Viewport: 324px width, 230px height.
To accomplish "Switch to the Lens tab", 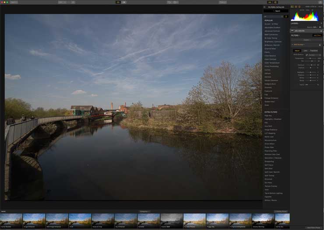I will pos(306,51).
